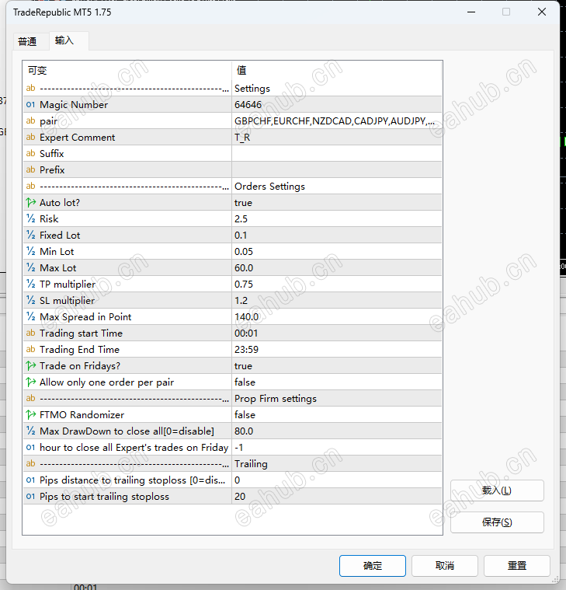Select the Friday close hour value -1
The image size is (566, 590).
point(336,448)
